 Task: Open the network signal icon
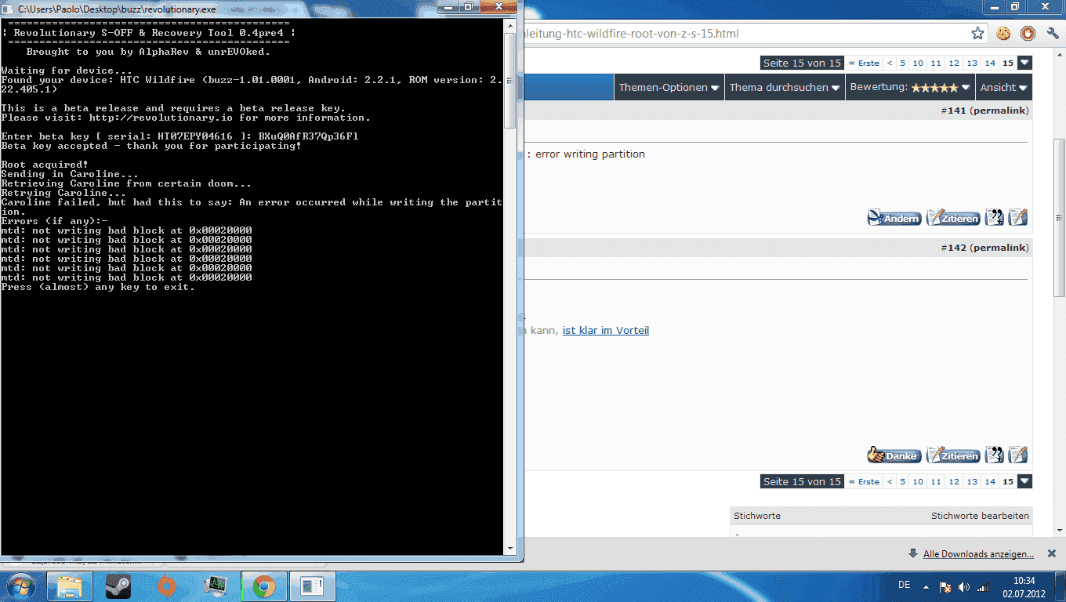click(981, 586)
